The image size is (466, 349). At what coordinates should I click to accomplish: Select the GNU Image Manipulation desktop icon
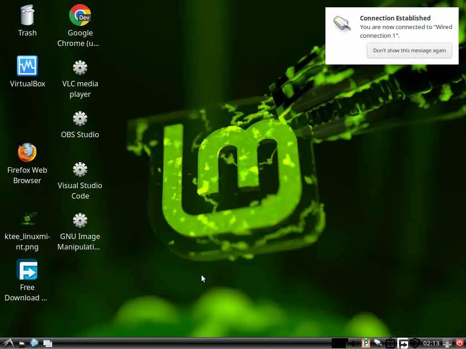tap(80, 220)
